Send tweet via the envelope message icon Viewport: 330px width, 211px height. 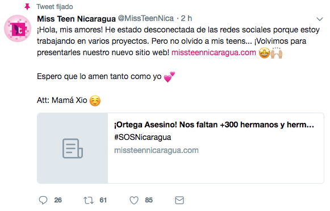click(179, 200)
